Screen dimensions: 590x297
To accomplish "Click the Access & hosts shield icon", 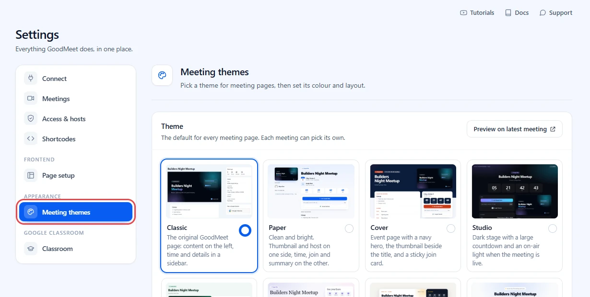I will pos(31,119).
